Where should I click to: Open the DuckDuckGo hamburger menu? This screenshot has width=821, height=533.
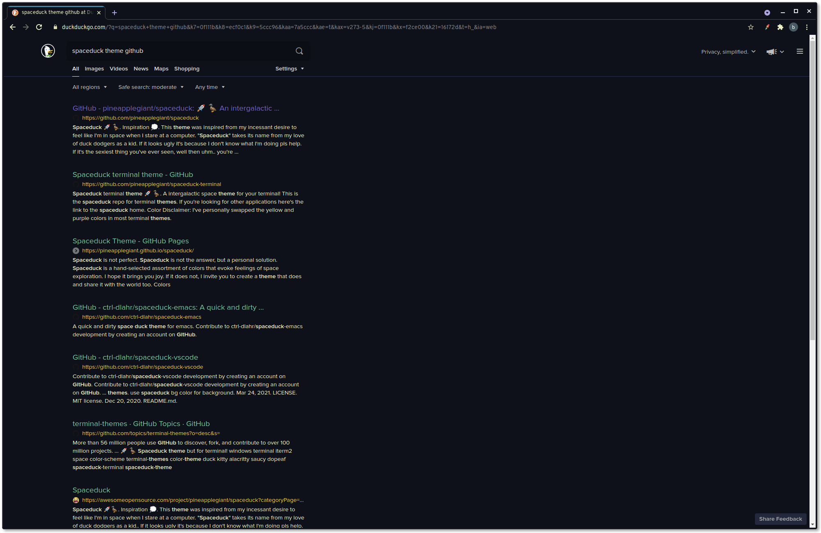coord(799,52)
